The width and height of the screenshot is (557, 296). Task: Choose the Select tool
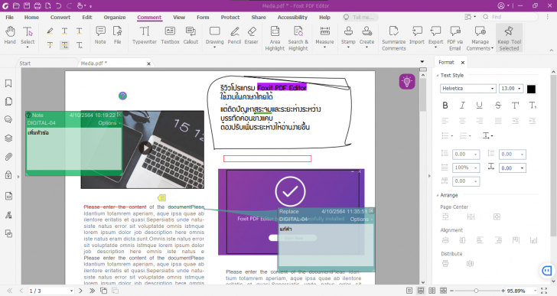[28, 36]
